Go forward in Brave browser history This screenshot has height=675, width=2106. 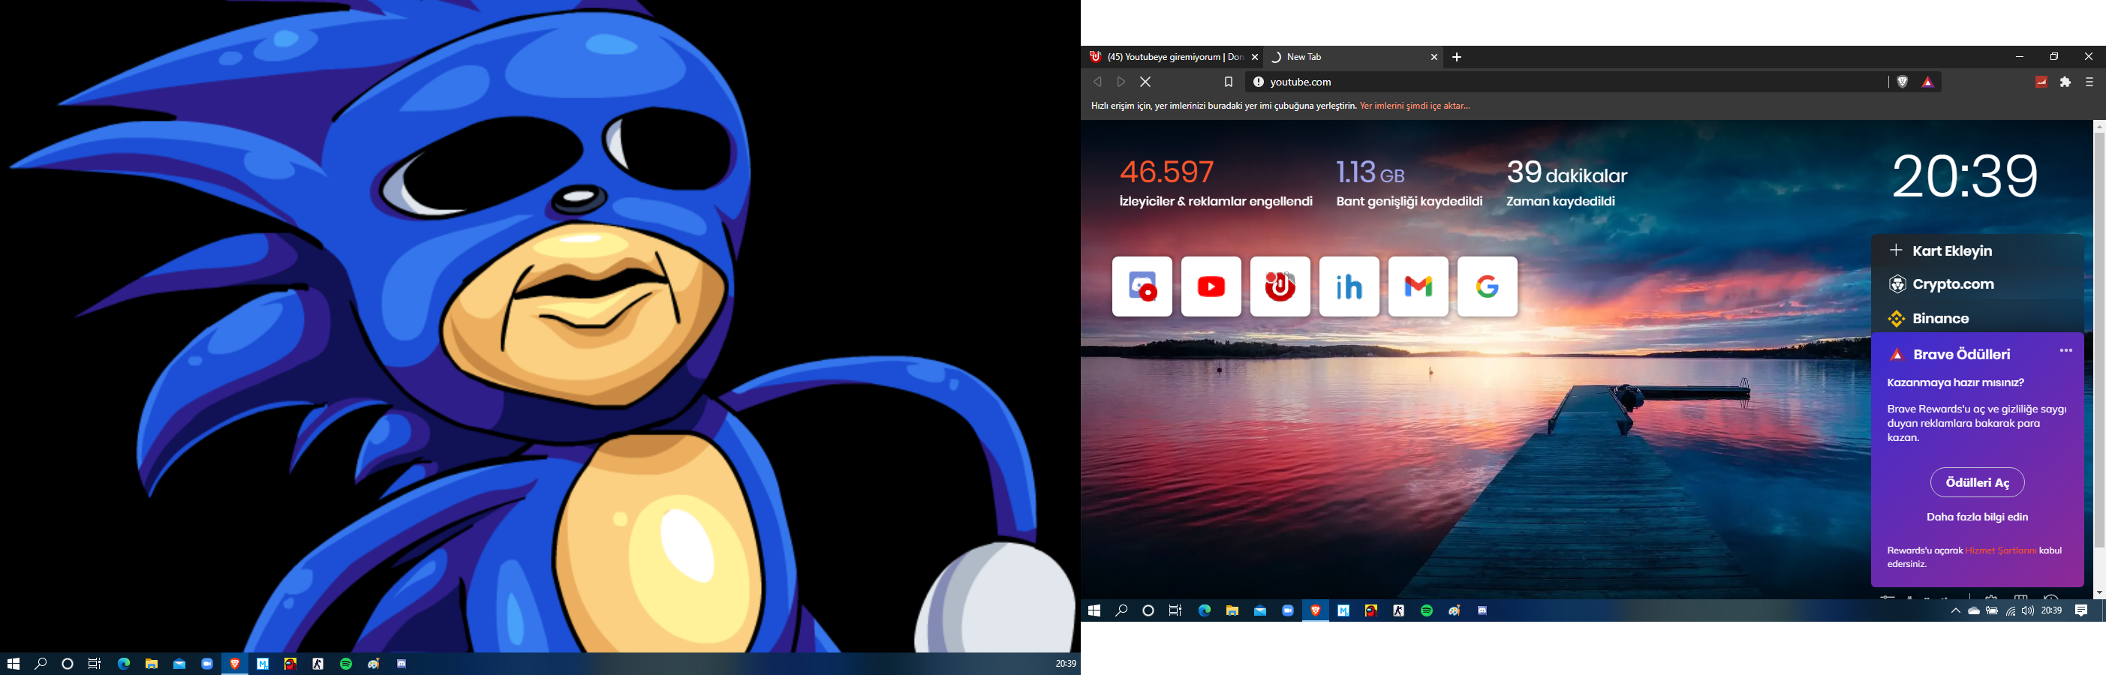coord(1121,82)
